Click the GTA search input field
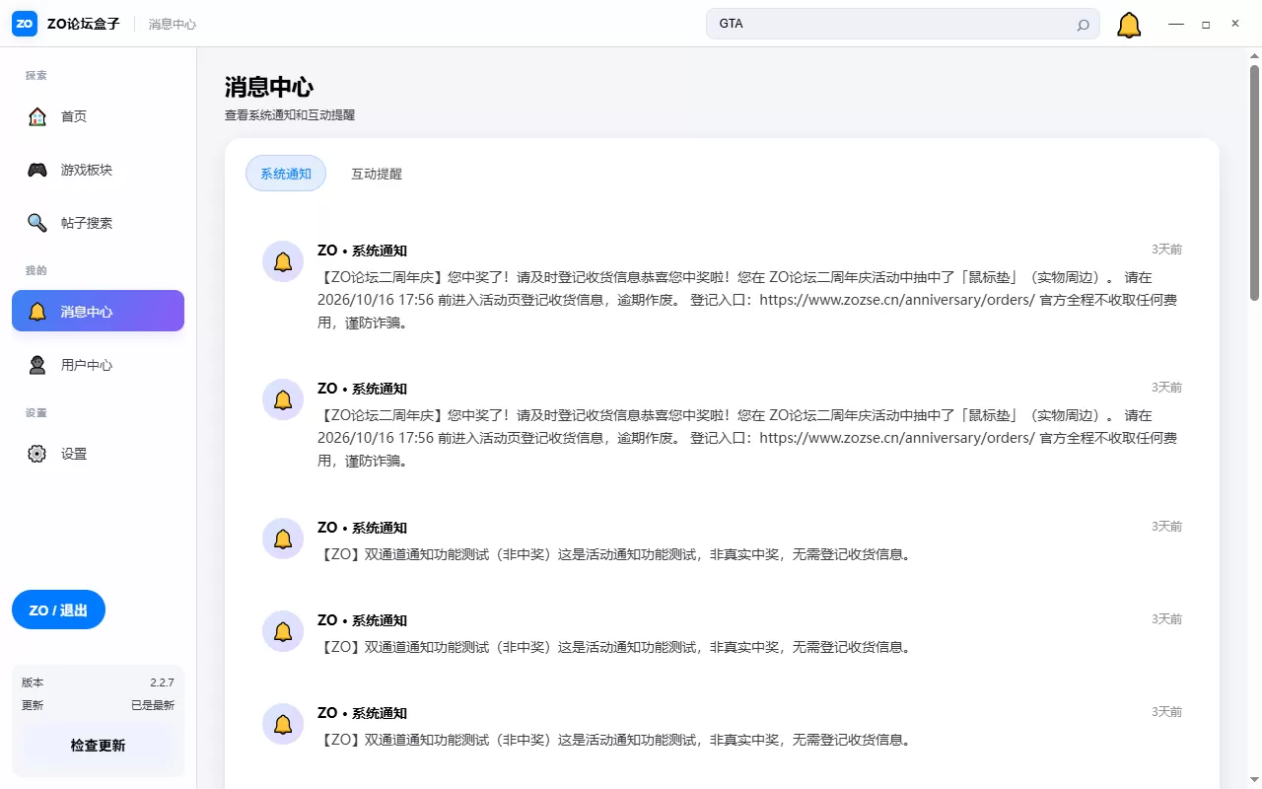Screen dimensions: 1262x789 pyautogui.click(x=902, y=24)
